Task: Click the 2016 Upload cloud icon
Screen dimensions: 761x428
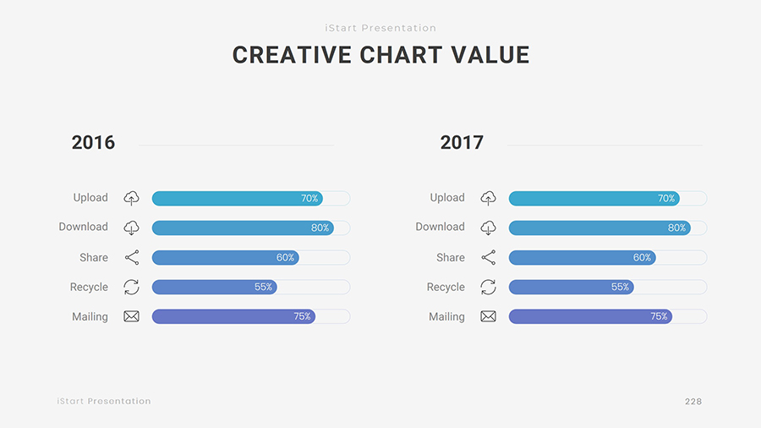Action: pos(131,198)
